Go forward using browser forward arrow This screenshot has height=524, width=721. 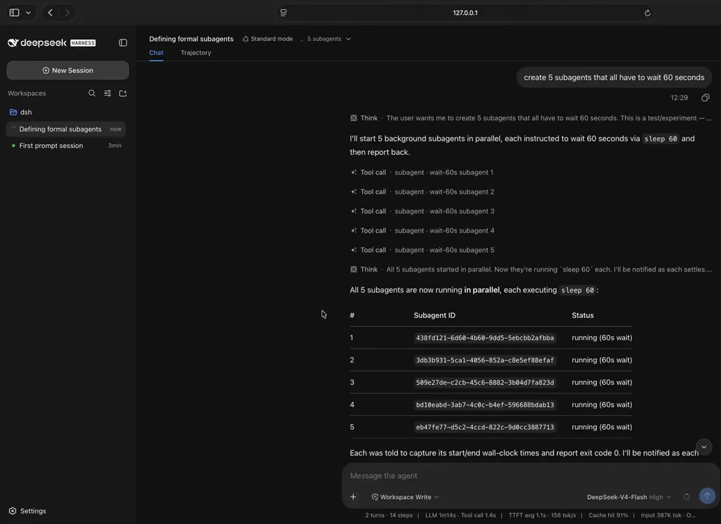click(x=67, y=13)
